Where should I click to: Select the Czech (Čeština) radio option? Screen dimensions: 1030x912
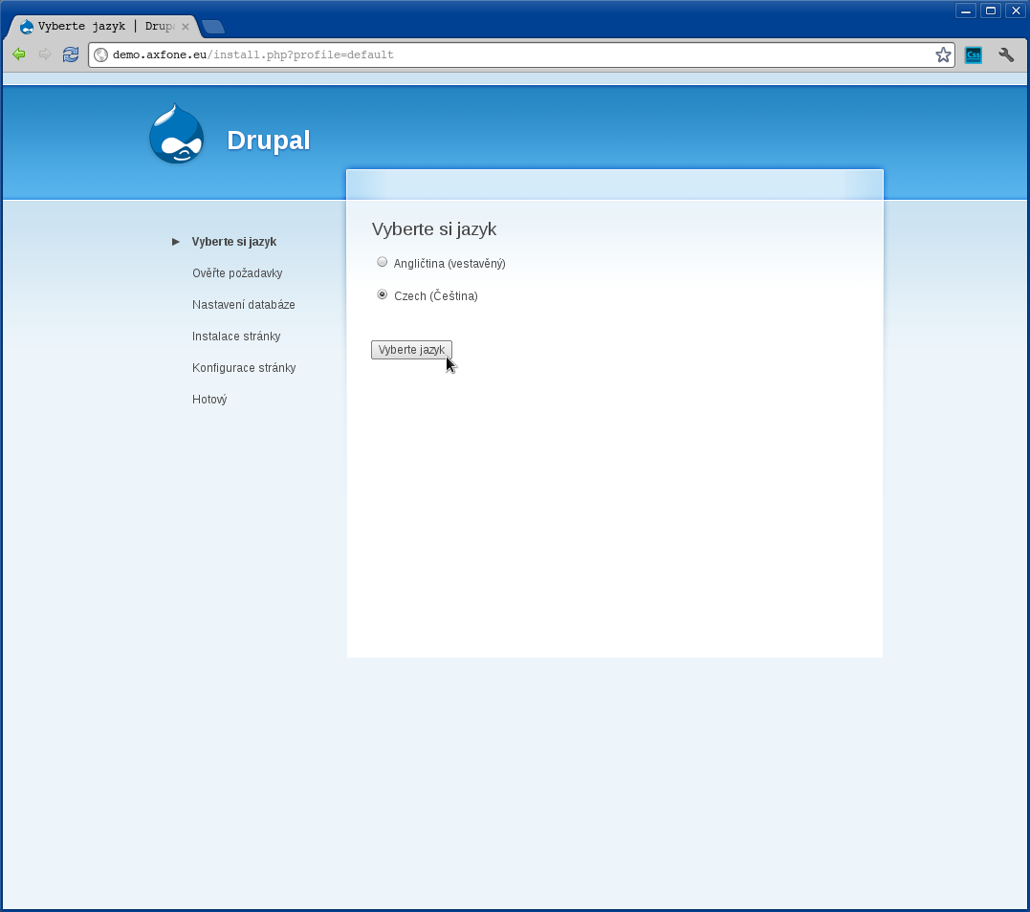click(x=383, y=294)
